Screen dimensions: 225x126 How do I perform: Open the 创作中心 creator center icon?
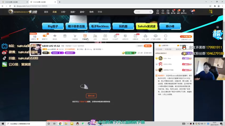point(184,11)
